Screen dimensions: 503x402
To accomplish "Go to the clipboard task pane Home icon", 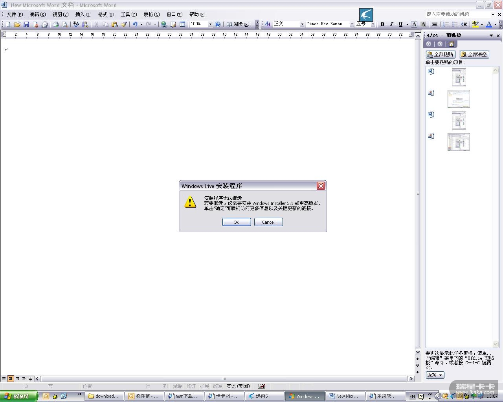I will (x=451, y=44).
